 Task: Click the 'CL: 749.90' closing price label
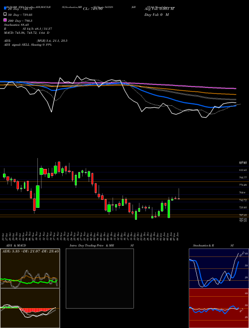93,9
